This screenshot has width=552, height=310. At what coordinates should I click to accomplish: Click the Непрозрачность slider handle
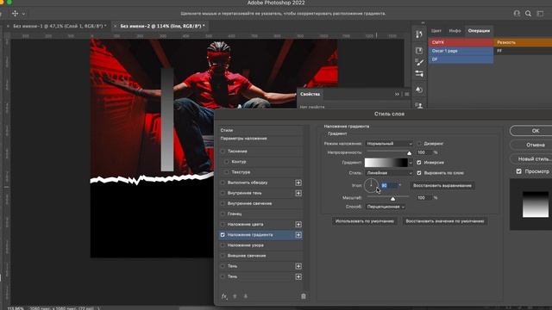[409, 153]
